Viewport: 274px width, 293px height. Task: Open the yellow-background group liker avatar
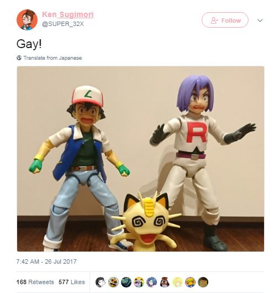(x=139, y=282)
